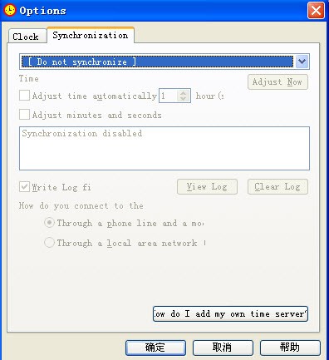Close the Options dialog window

click(316, 11)
